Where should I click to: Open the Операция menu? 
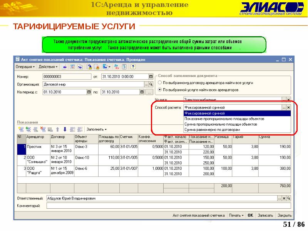coord(25,67)
